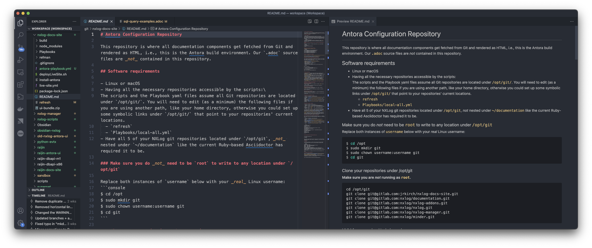Open Preview panel More Actions ellipsis
The height and width of the screenshot is (248, 592).
point(572,21)
